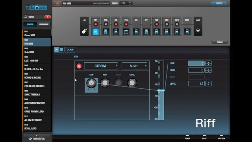
Task: Click the HIGH value stepper
Action: point(208,70)
